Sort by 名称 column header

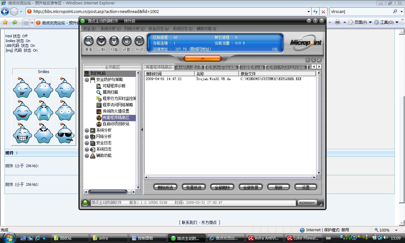pyautogui.click(x=217, y=74)
